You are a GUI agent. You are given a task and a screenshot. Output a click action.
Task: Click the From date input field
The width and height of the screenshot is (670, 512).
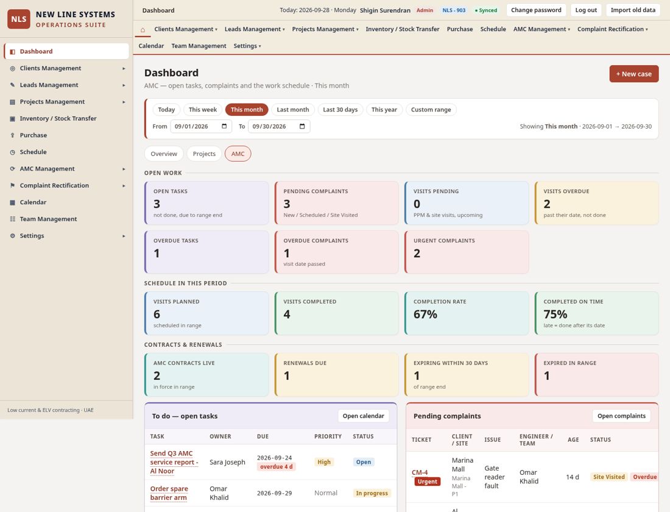point(201,126)
